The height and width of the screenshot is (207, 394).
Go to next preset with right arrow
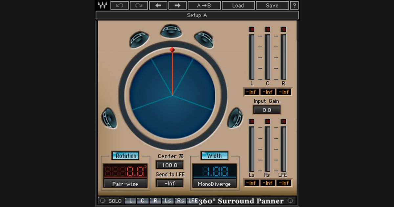point(177,5)
